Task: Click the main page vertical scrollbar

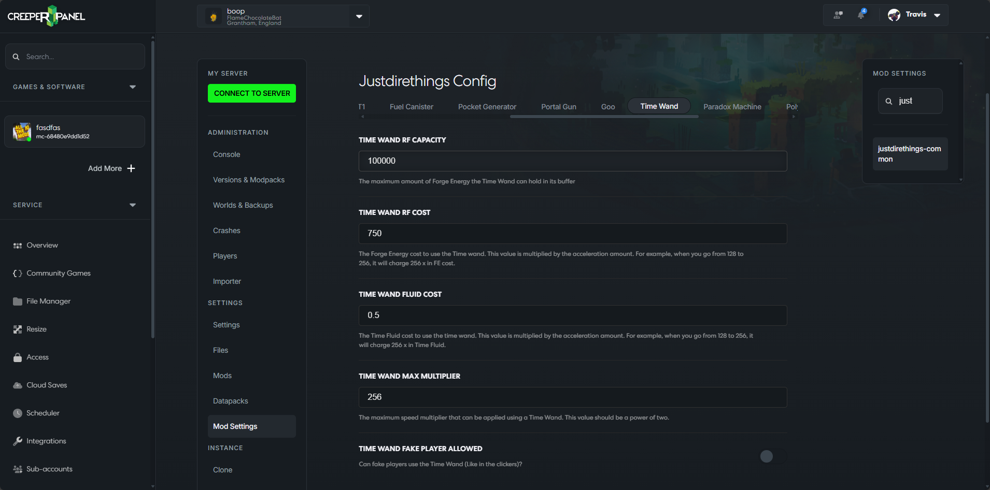Action: 987,258
